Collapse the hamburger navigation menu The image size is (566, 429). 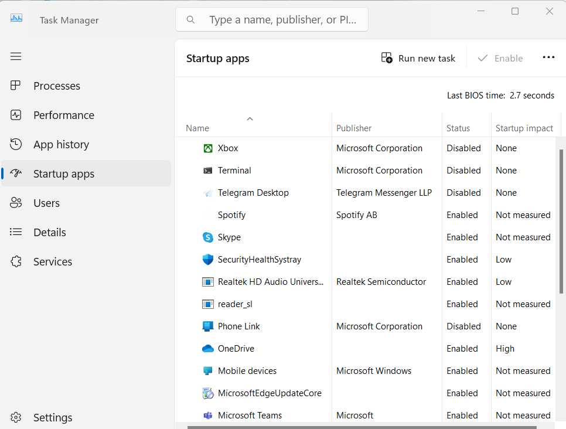click(16, 56)
